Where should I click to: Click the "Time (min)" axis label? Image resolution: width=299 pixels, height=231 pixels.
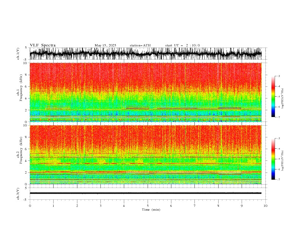click(151, 209)
